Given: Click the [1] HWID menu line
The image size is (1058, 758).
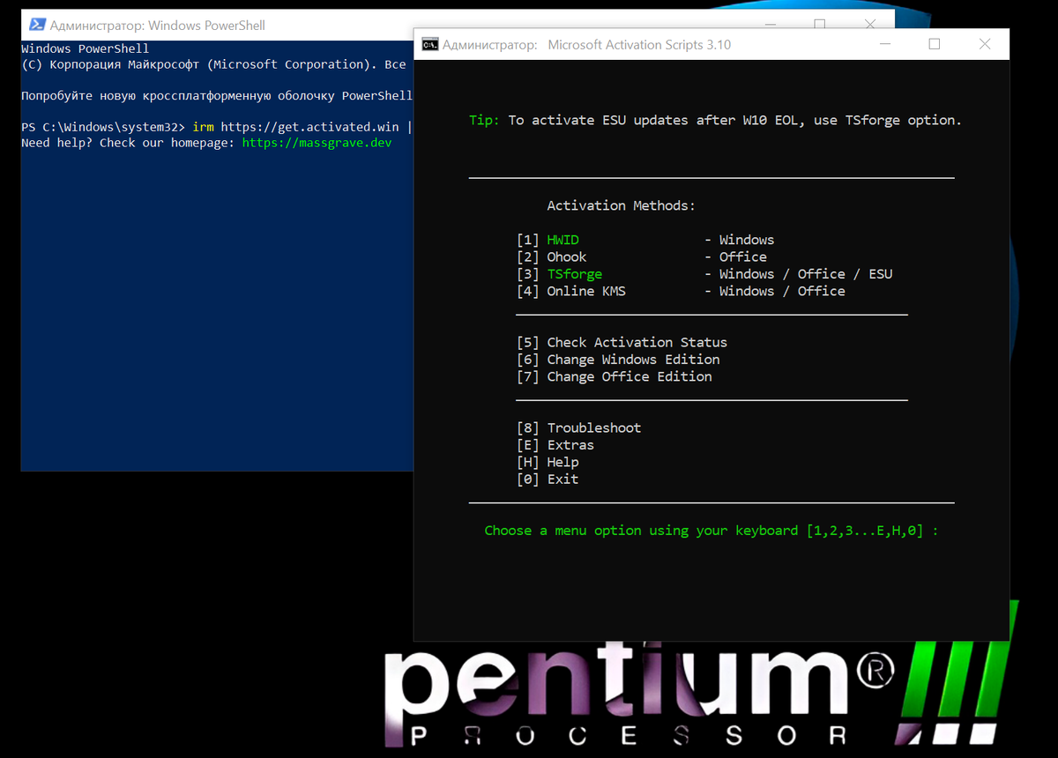Looking at the screenshot, I should pos(645,240).
